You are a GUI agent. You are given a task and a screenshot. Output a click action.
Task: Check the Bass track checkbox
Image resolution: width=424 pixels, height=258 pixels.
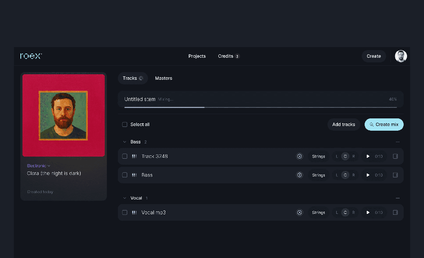tap(124, 175)
